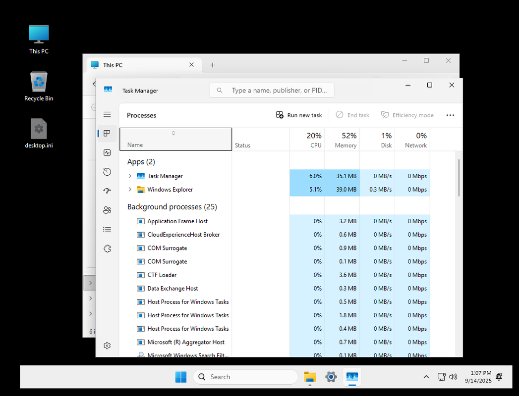Select Host Process for Windows Tasks 1.8 MB

[x=275, y=315]
